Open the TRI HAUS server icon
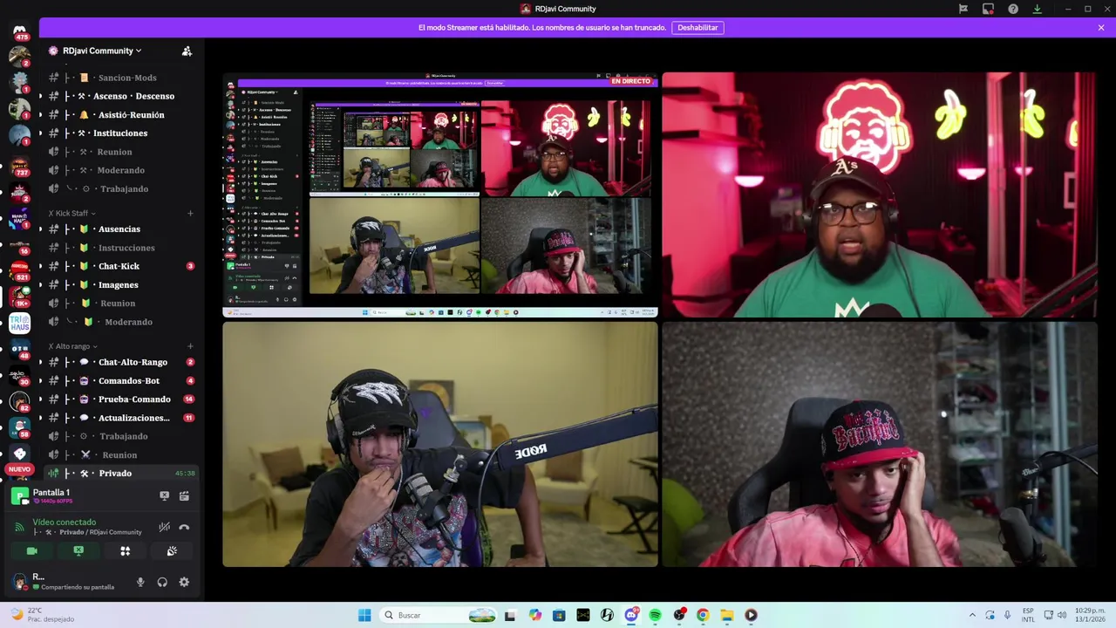Viewport: 1116px width, 628px height. (x=19, y=324)
